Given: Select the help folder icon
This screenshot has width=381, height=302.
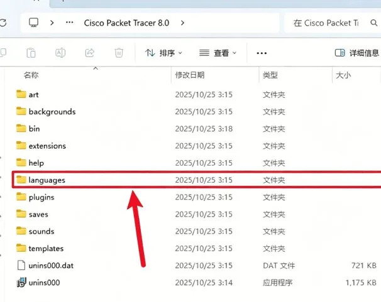Looking at the screenshot, I should [x=21, y=163].
